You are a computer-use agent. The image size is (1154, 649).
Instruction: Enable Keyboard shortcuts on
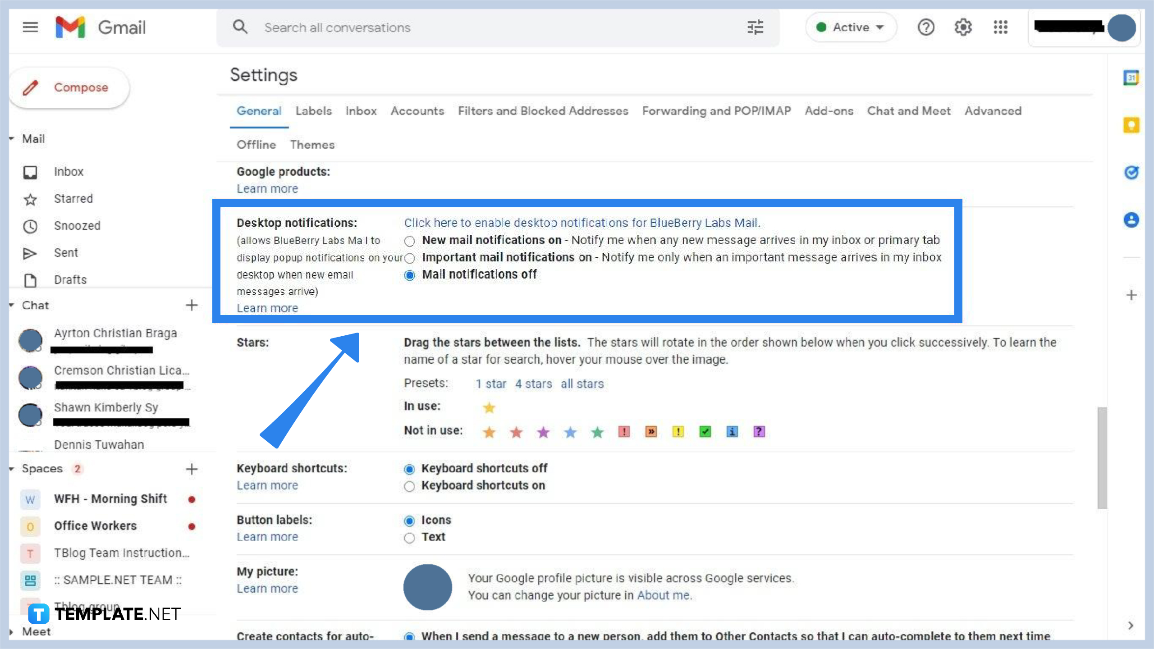409,486
